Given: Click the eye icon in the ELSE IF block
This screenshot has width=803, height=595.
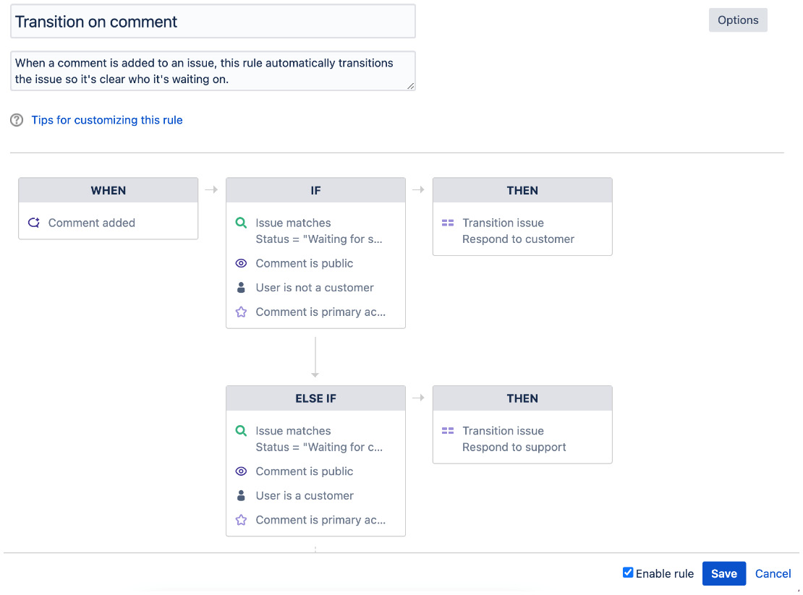Looking at the screenshot, I should point(241,471).
